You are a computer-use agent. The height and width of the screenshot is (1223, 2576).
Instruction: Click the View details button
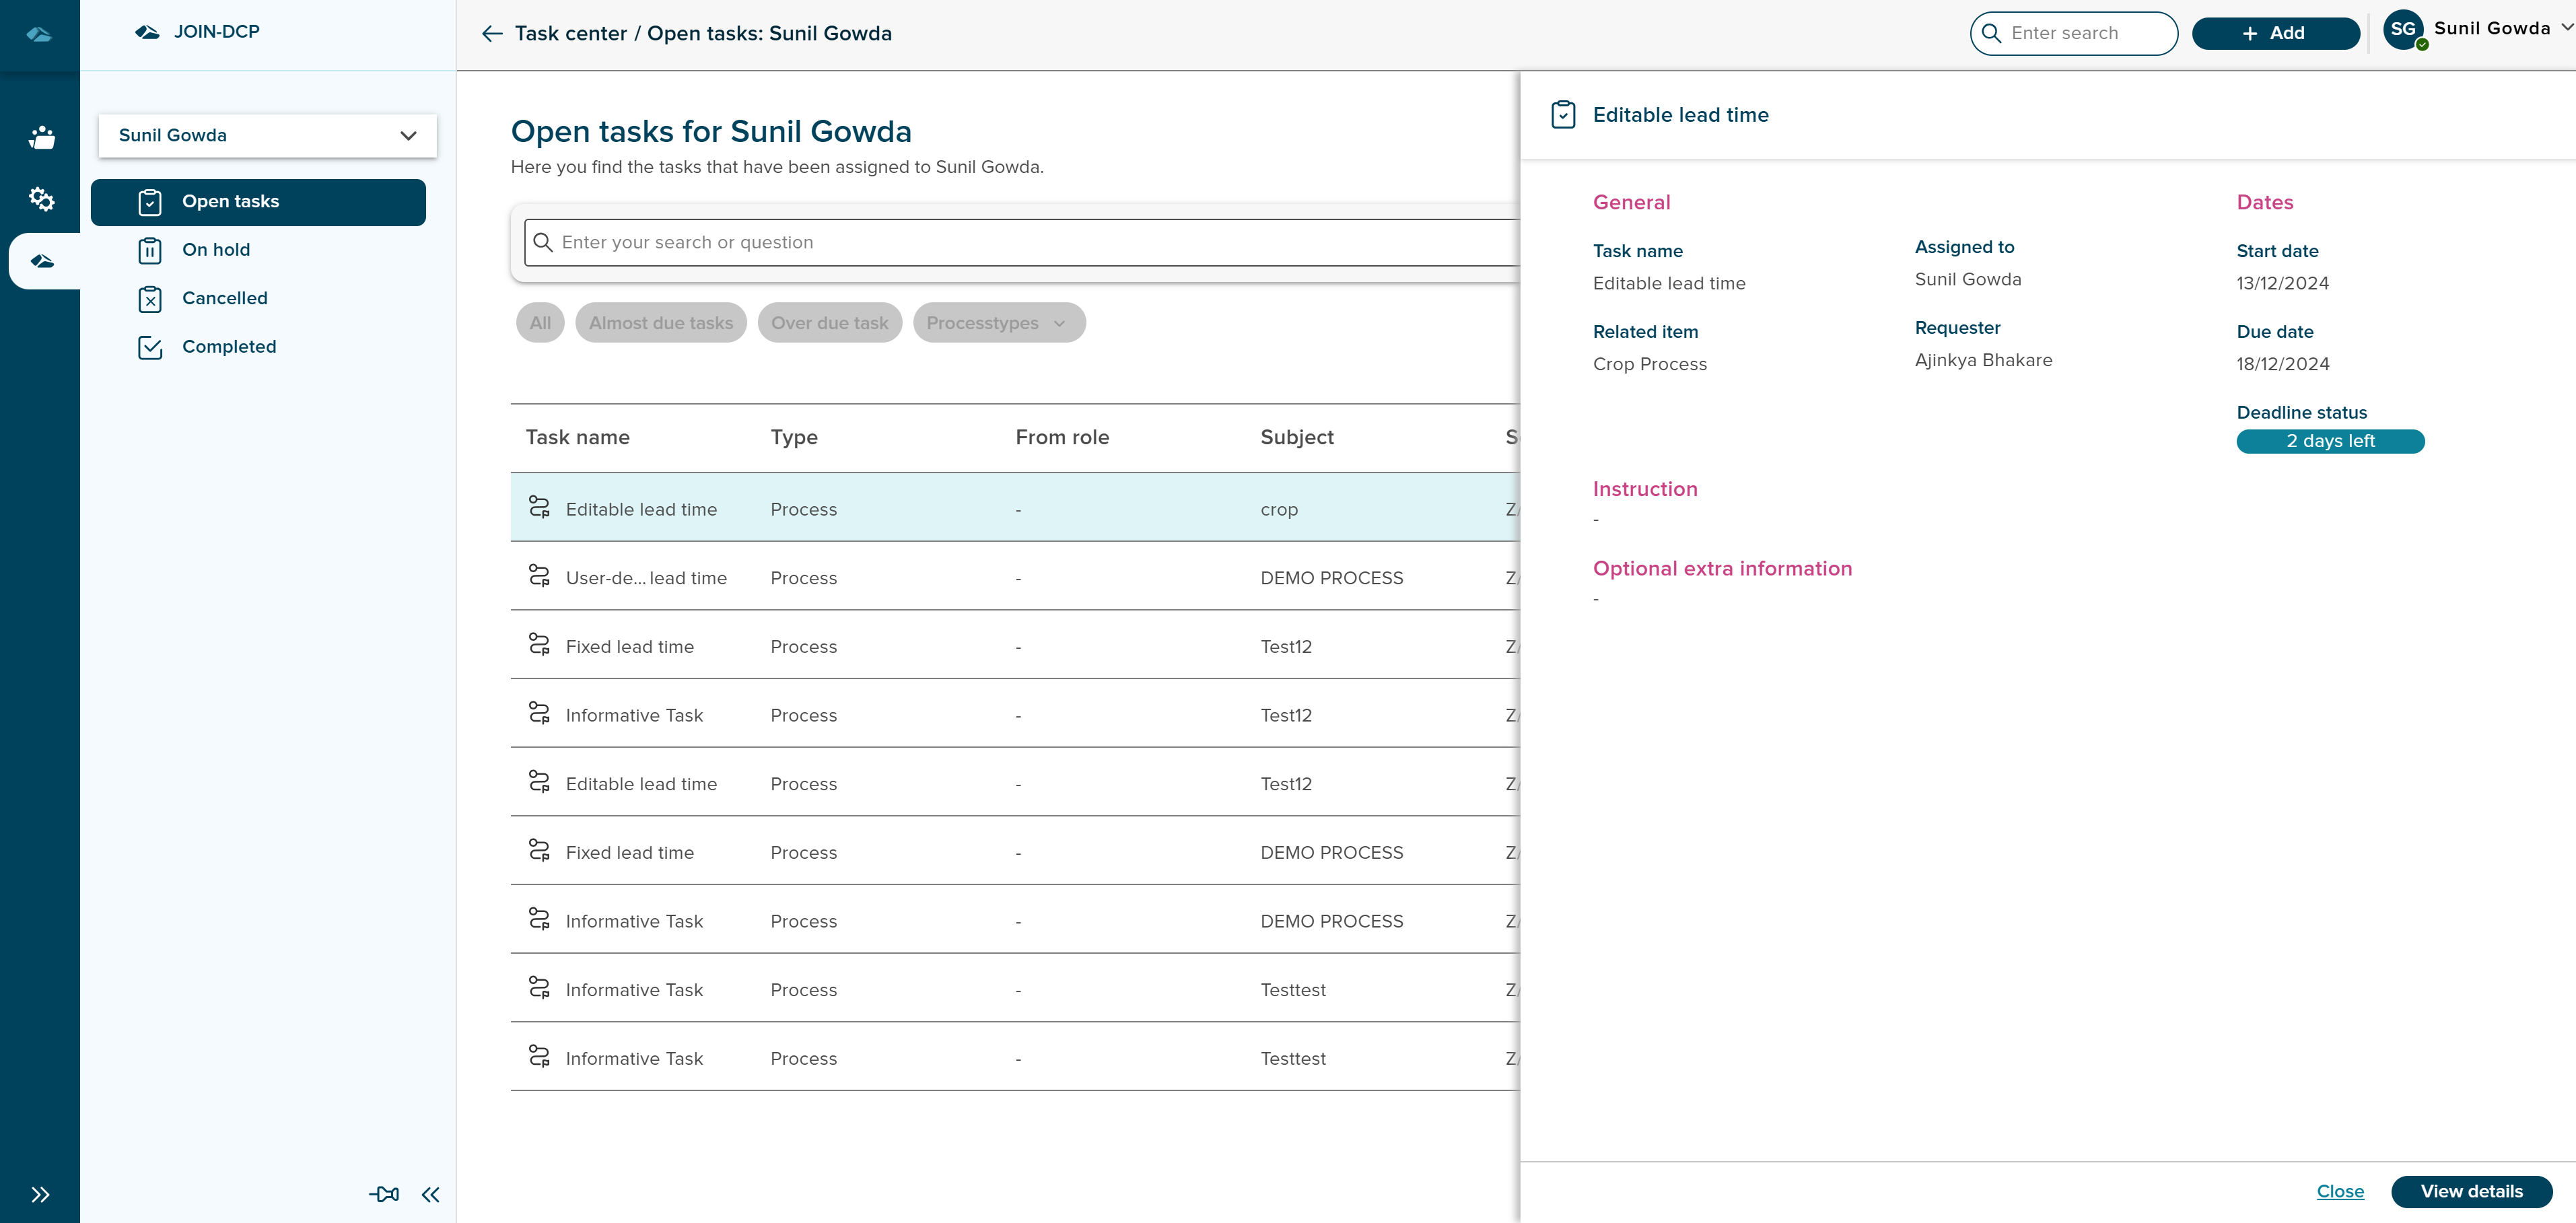[x=2472, y=1191]
